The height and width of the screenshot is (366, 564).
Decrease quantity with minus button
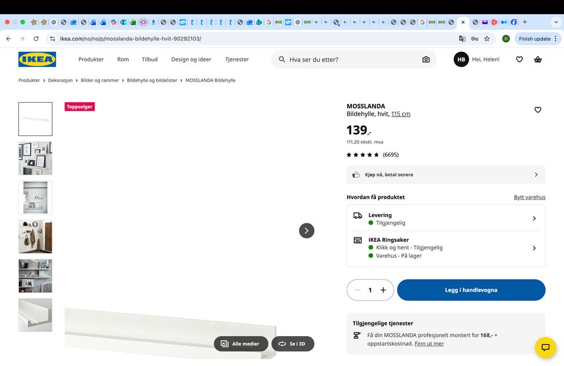pyautogui.click(x=357, y=290)
